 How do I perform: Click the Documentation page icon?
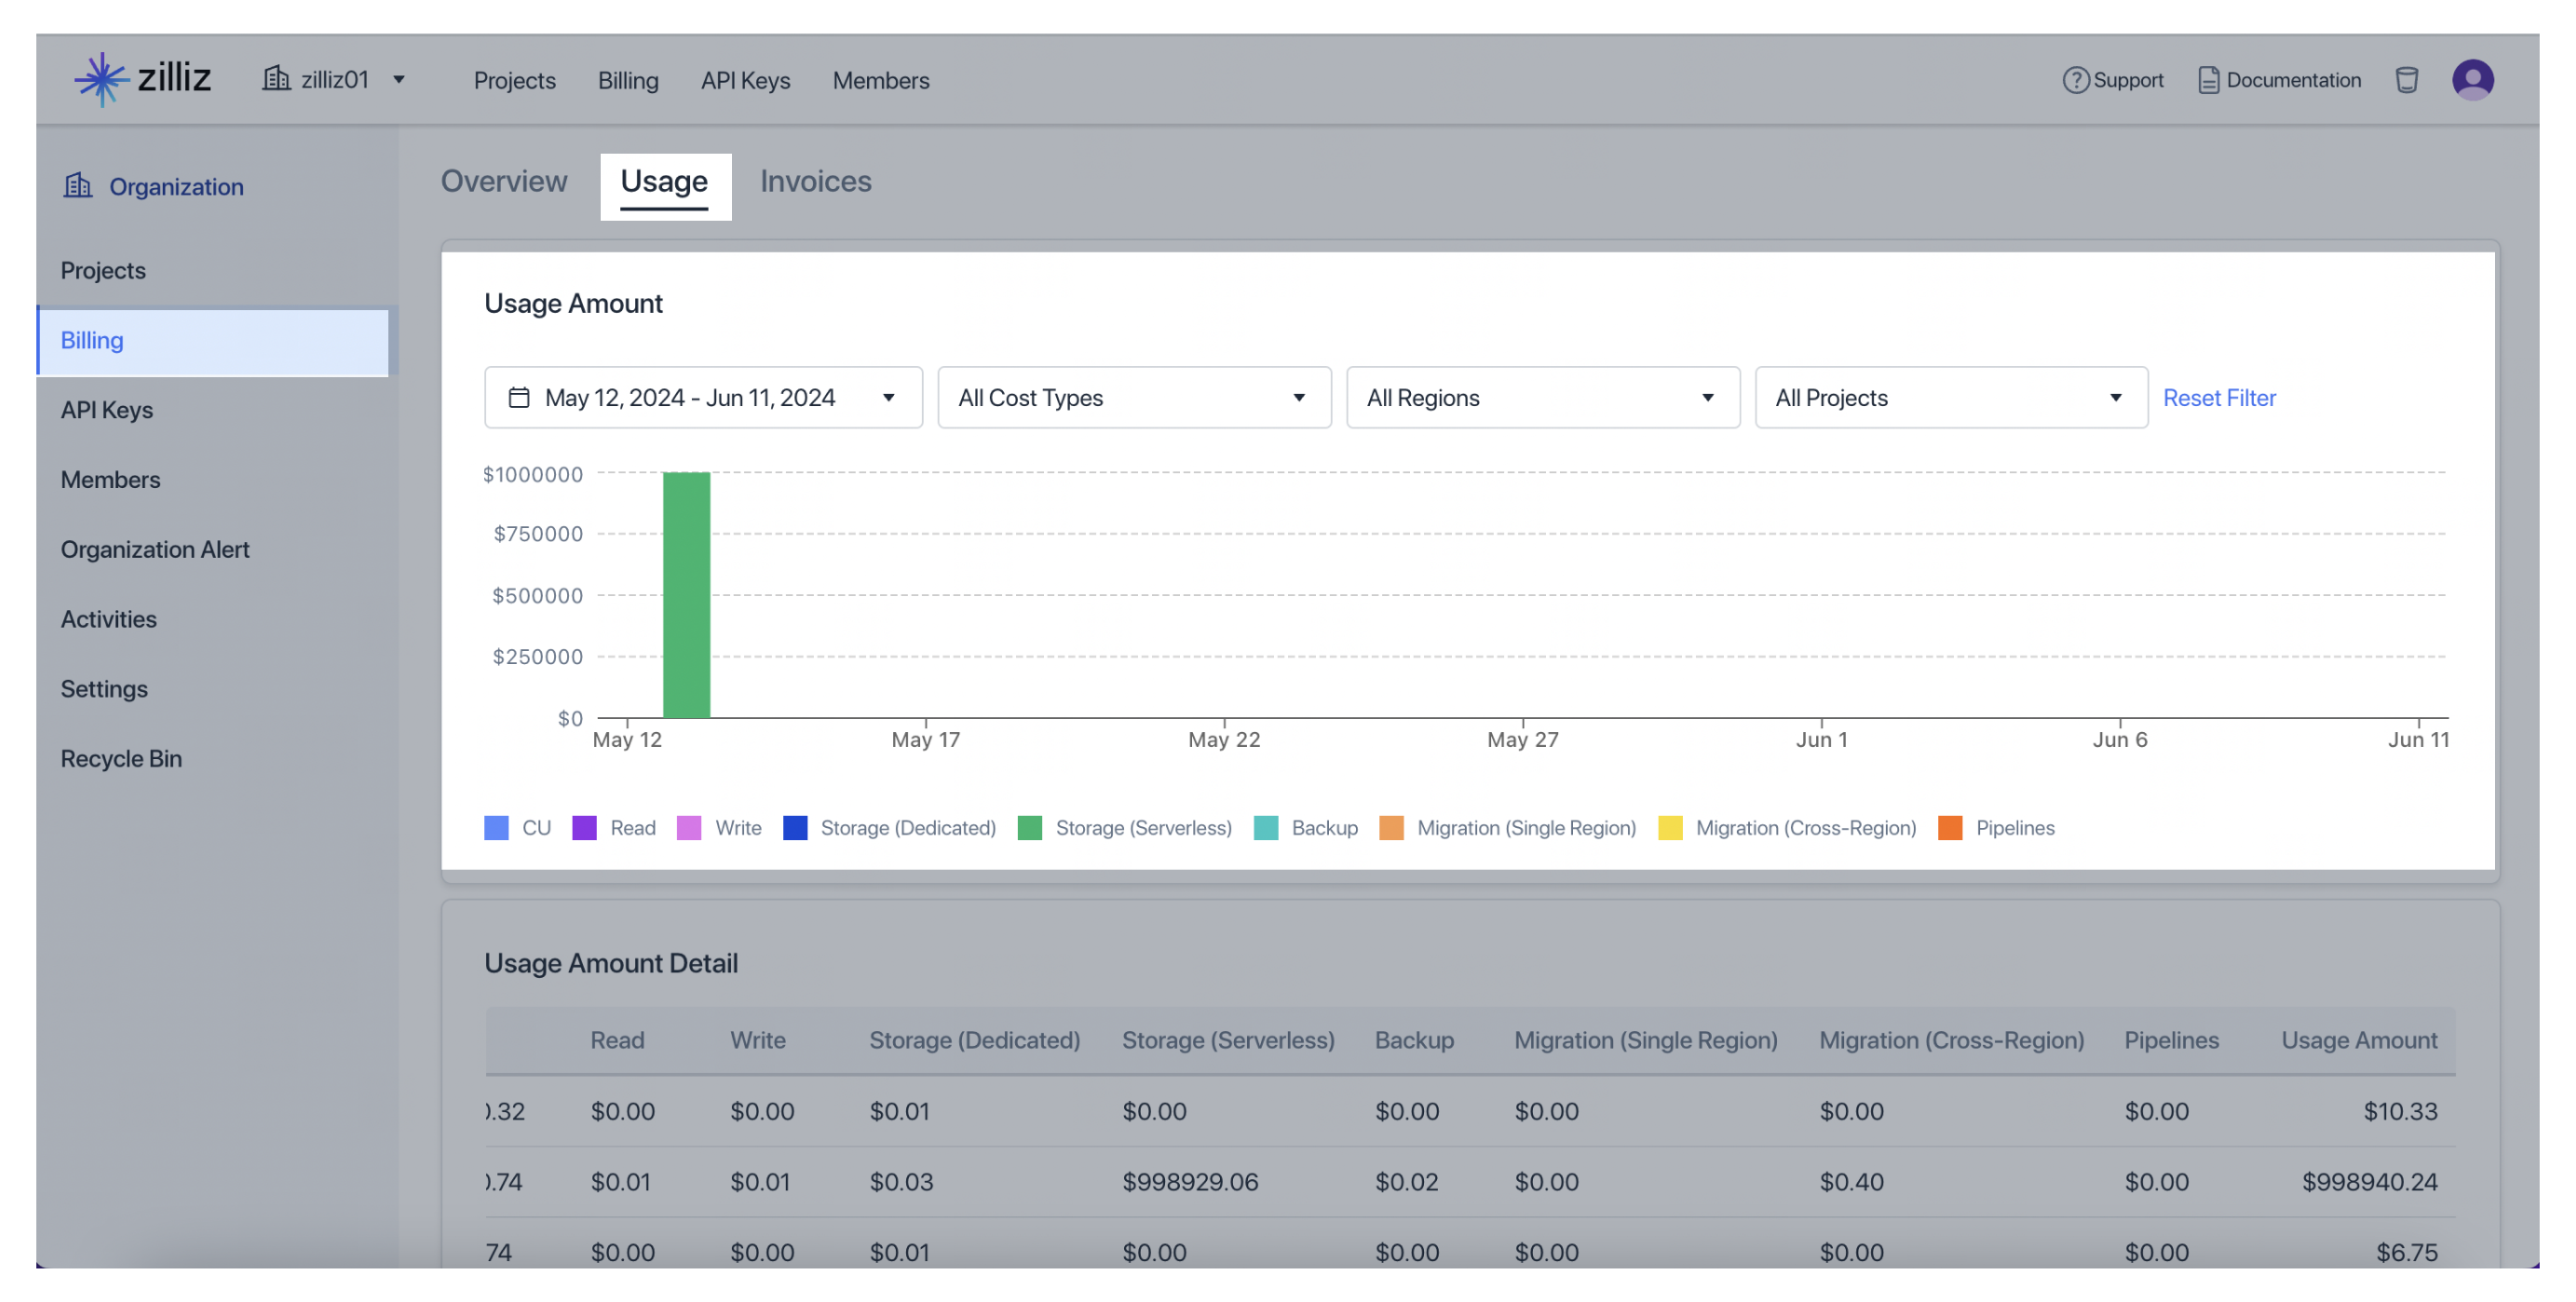[2208, 80]
